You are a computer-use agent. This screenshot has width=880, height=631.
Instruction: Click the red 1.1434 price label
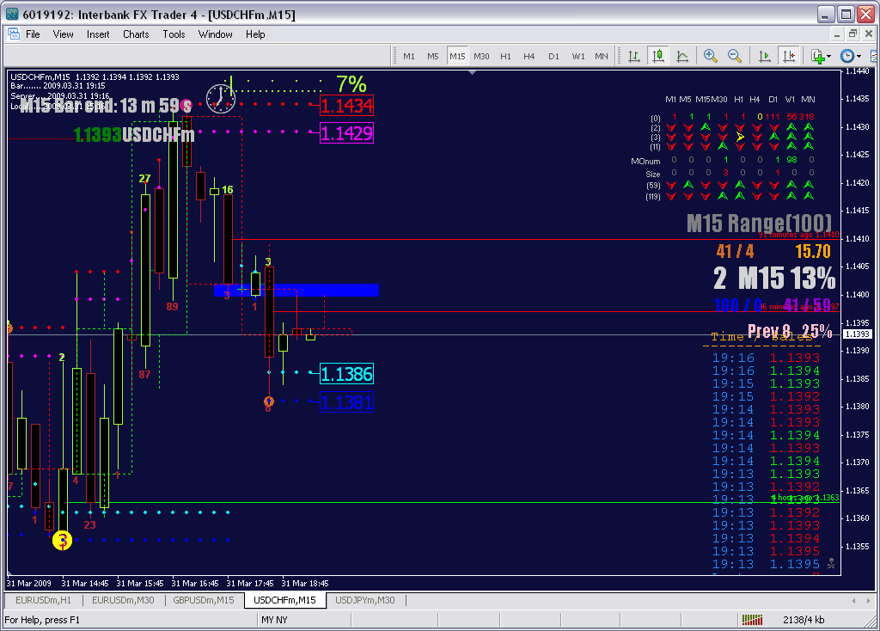pos(347,105)
